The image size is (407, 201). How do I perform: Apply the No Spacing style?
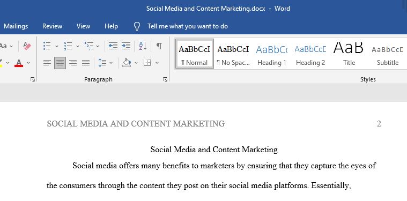[233, 54]
